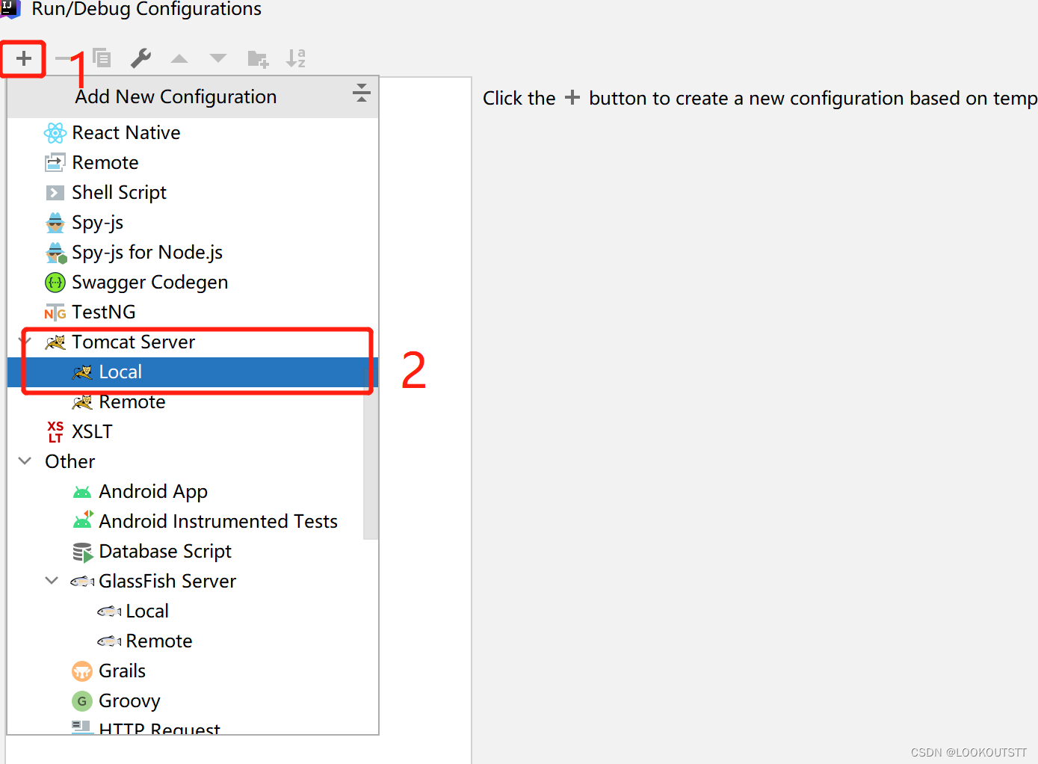Choose Android App configuration
1038x764 pixels.
pos(153,492)
